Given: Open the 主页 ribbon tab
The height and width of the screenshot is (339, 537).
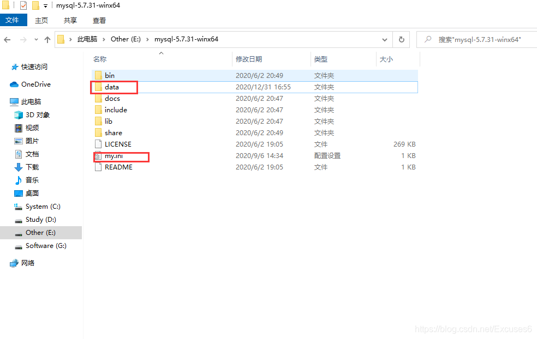Looking at the screenshot, I should pos(41,21).
